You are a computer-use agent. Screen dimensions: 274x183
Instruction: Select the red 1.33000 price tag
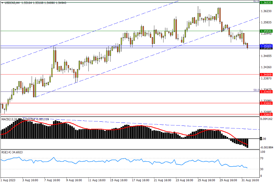(x=266, y=103)
